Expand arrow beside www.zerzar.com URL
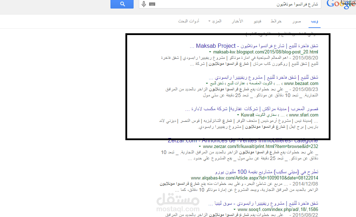Image resolution: width=356 pixels, height=217 pixels. [200, 147]
